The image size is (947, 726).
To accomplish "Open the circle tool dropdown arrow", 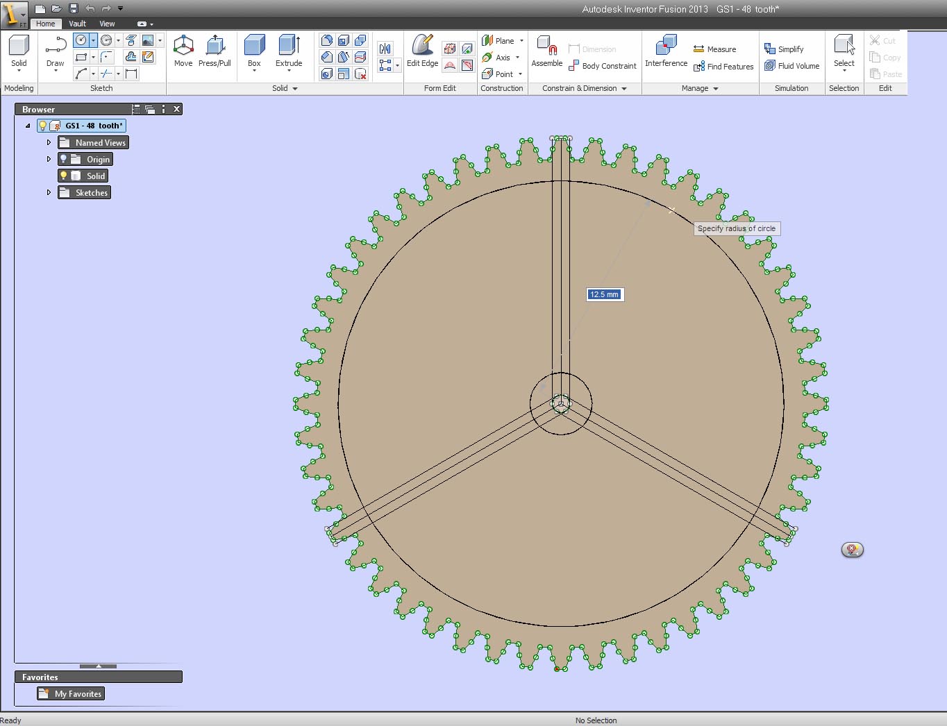I will point(93,40).
